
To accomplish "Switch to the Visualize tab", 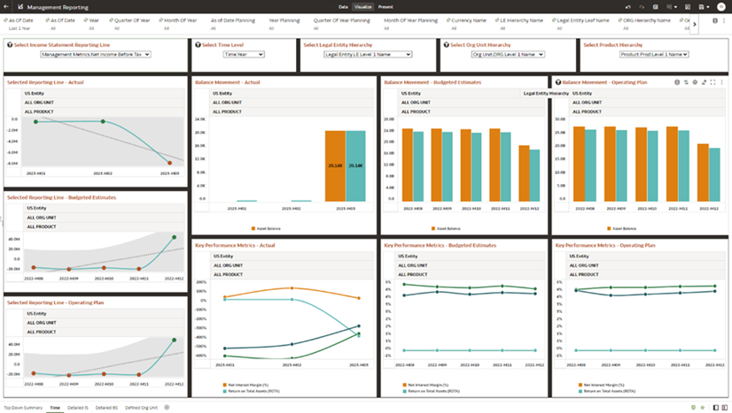I will pyautogui.click(x=362, y=7).
